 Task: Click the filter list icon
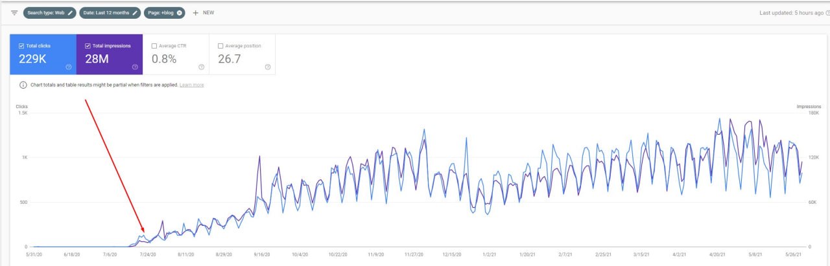(14, 13)
